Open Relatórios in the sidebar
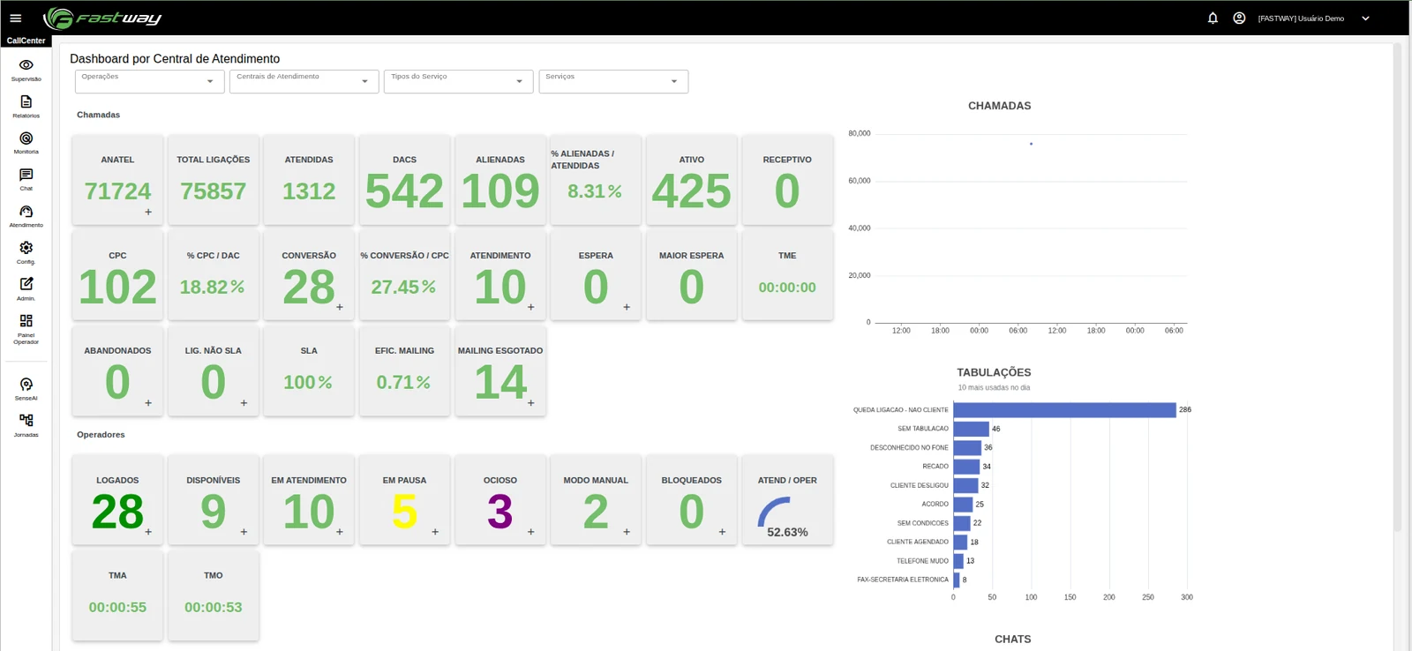 click(26, 107)
